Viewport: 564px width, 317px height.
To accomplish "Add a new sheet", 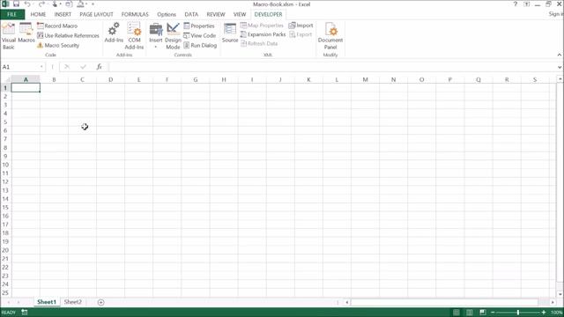I will tap(100, 302).
